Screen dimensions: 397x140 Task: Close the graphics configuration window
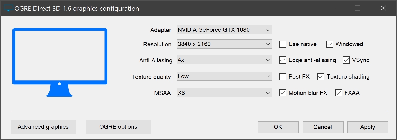[383, 8]
